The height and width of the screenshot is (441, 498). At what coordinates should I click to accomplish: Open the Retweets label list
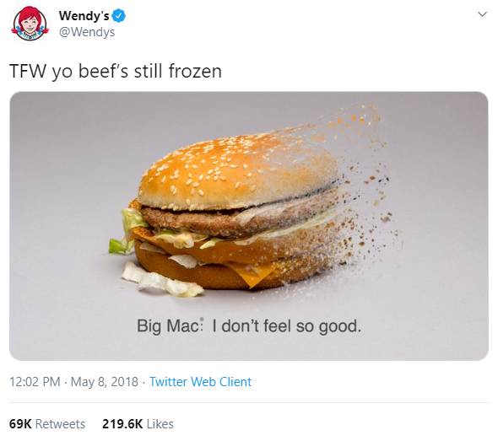(x=60, y=424)
